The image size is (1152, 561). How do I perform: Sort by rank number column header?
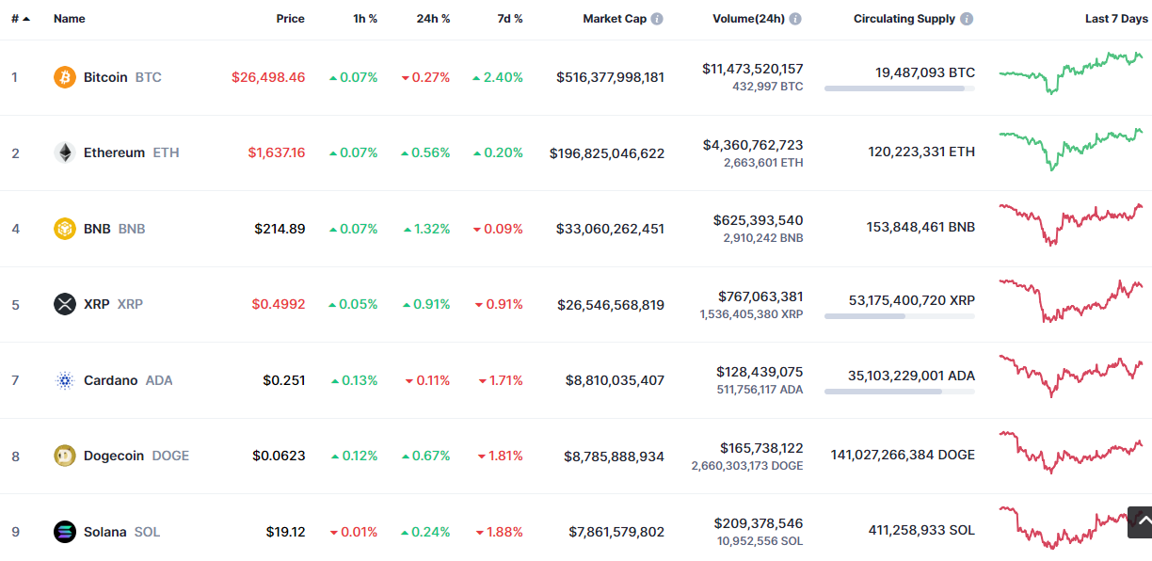tap(21, 19)
